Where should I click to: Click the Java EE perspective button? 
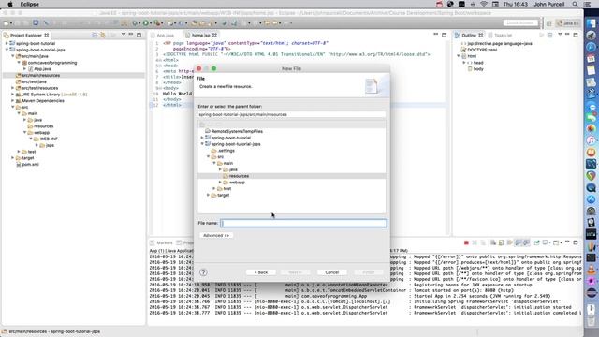568,23
